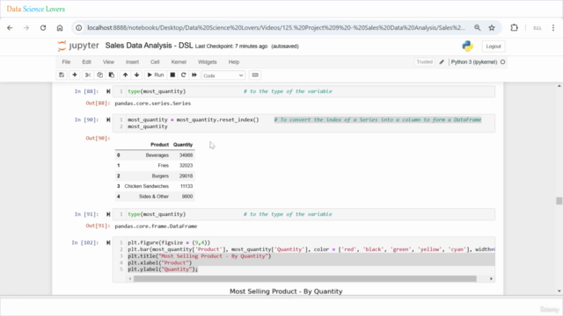
Task: Click the page vertical scrollbar thumb
Action: (559, 201)
